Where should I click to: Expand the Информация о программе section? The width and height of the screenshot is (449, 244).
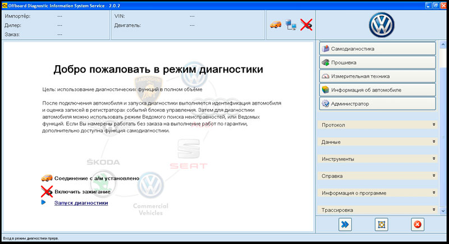(x=378, y=193)
